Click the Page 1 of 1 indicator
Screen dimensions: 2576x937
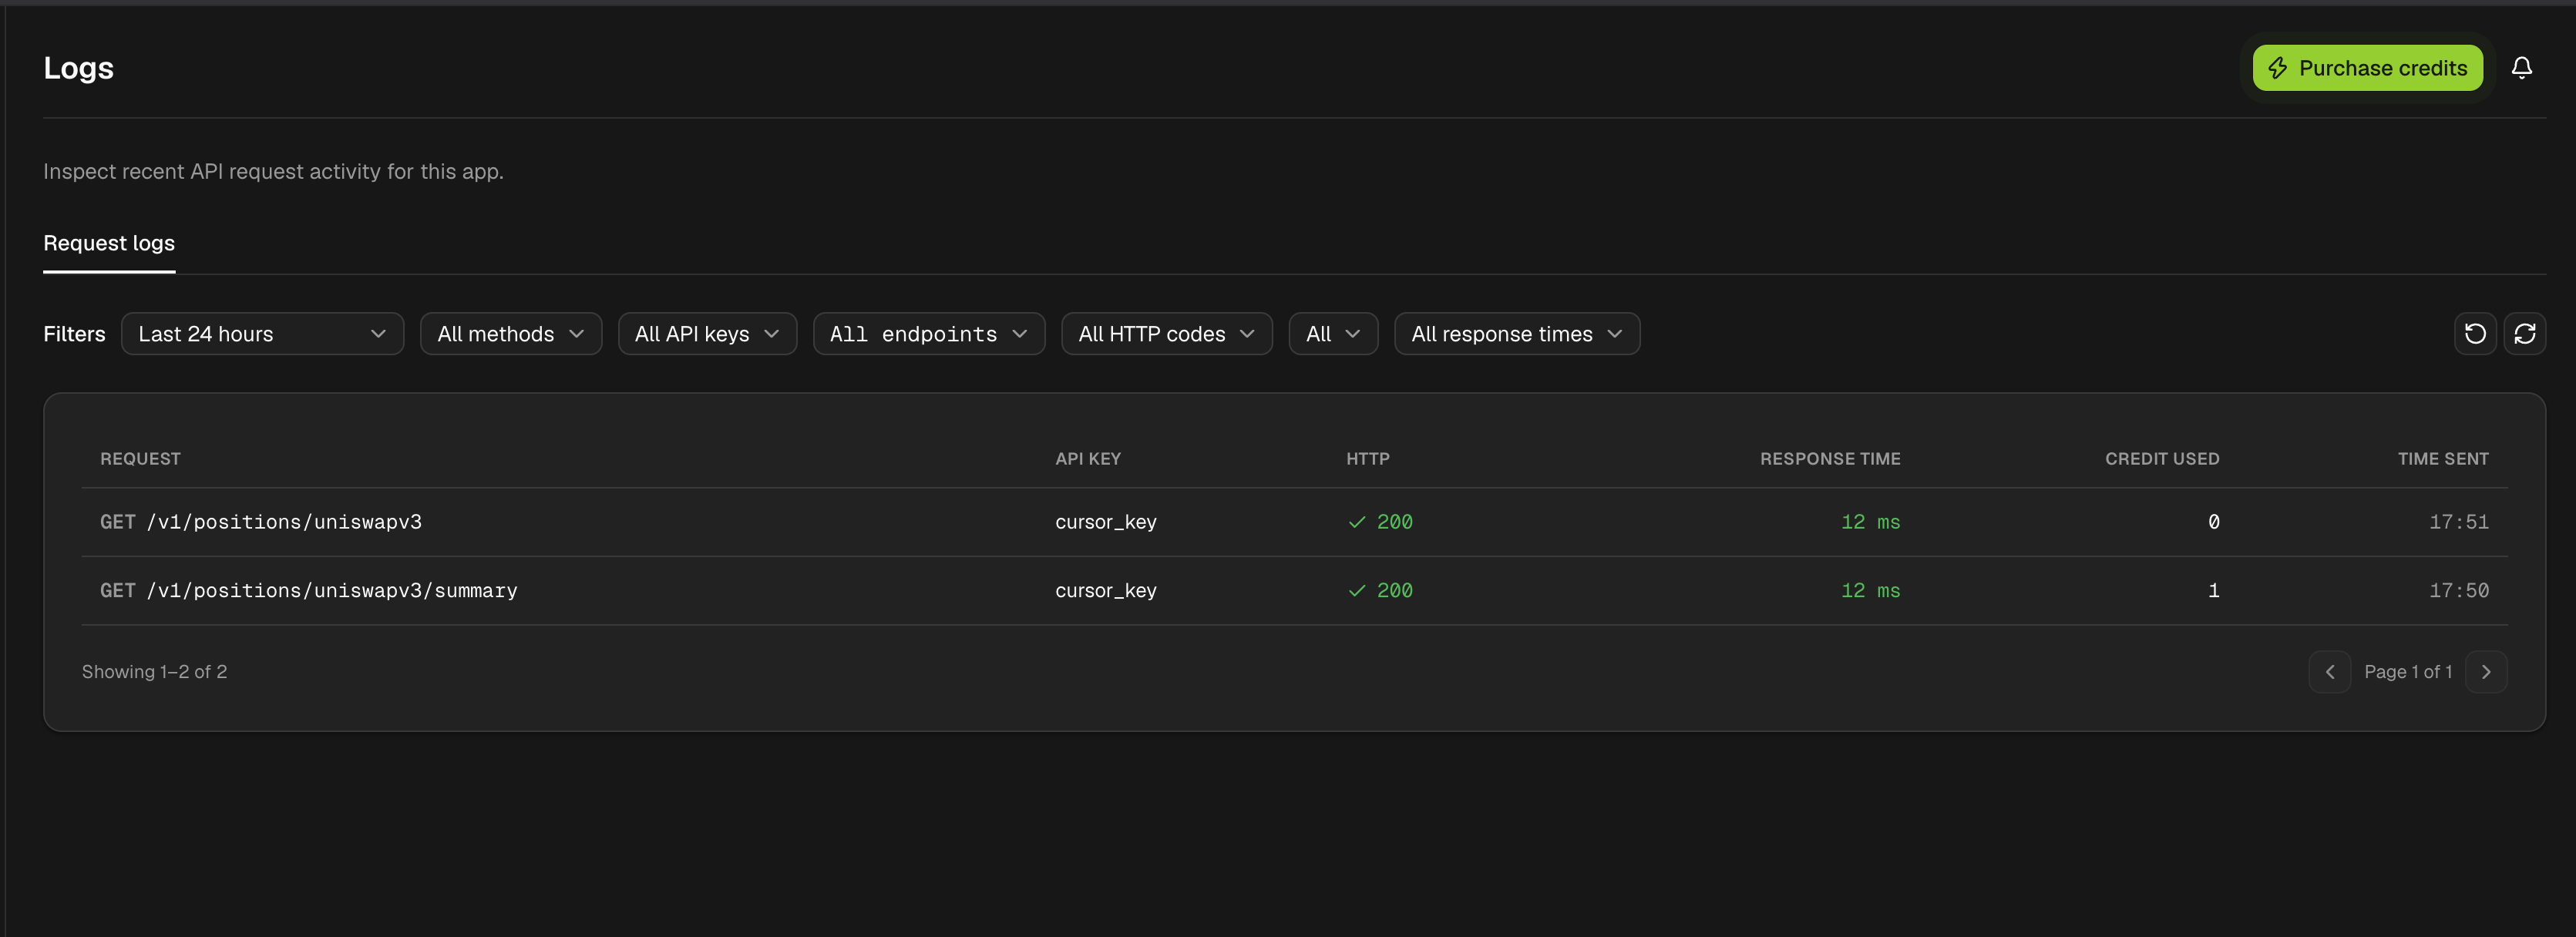tap(2407, 672)
